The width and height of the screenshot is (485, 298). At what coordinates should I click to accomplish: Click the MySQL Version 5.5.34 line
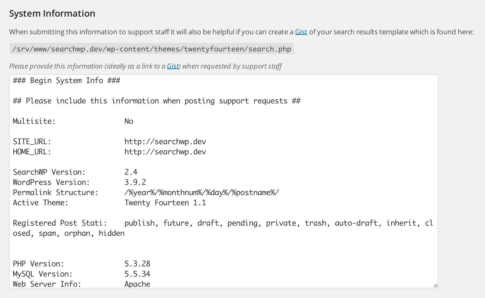tap(82, 274)
